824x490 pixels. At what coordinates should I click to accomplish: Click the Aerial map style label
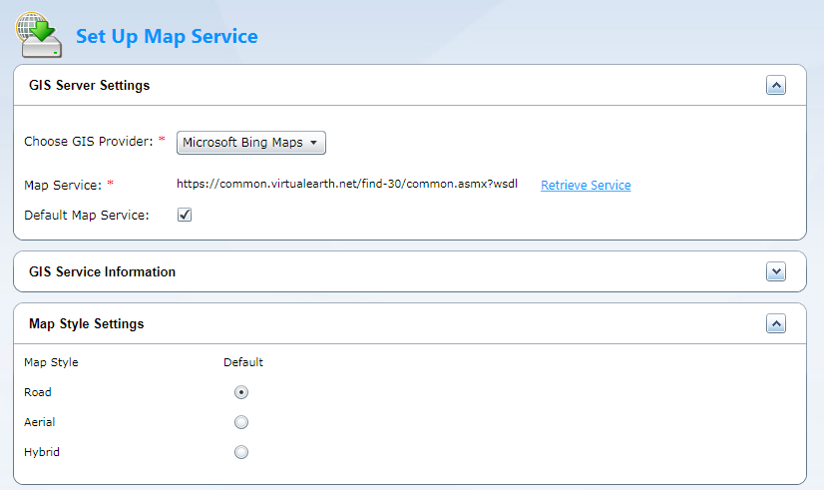click(38, 422)
